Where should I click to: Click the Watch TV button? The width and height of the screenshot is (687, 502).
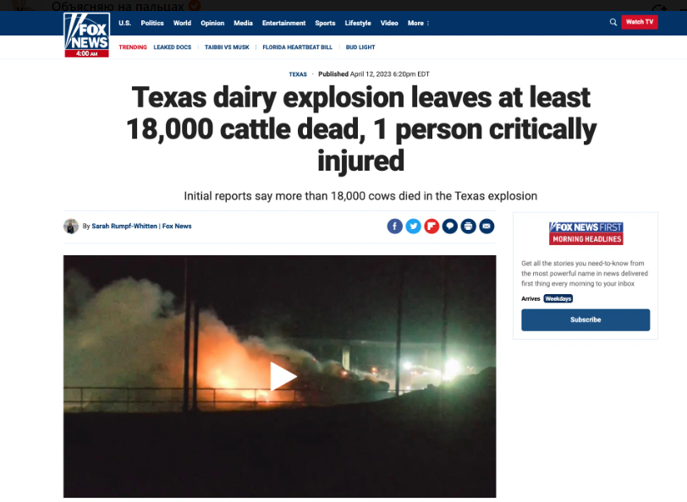pyautogui.click(x=640, y=22)
